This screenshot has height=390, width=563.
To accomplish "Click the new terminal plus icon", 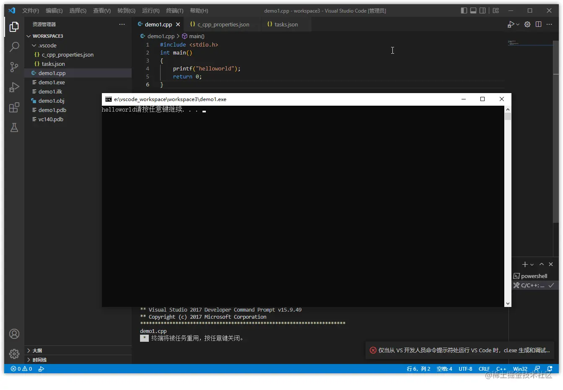I will click(x=524, y=264).
